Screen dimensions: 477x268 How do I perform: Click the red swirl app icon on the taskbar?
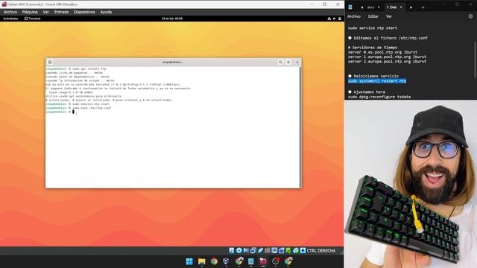pos(263,261)
